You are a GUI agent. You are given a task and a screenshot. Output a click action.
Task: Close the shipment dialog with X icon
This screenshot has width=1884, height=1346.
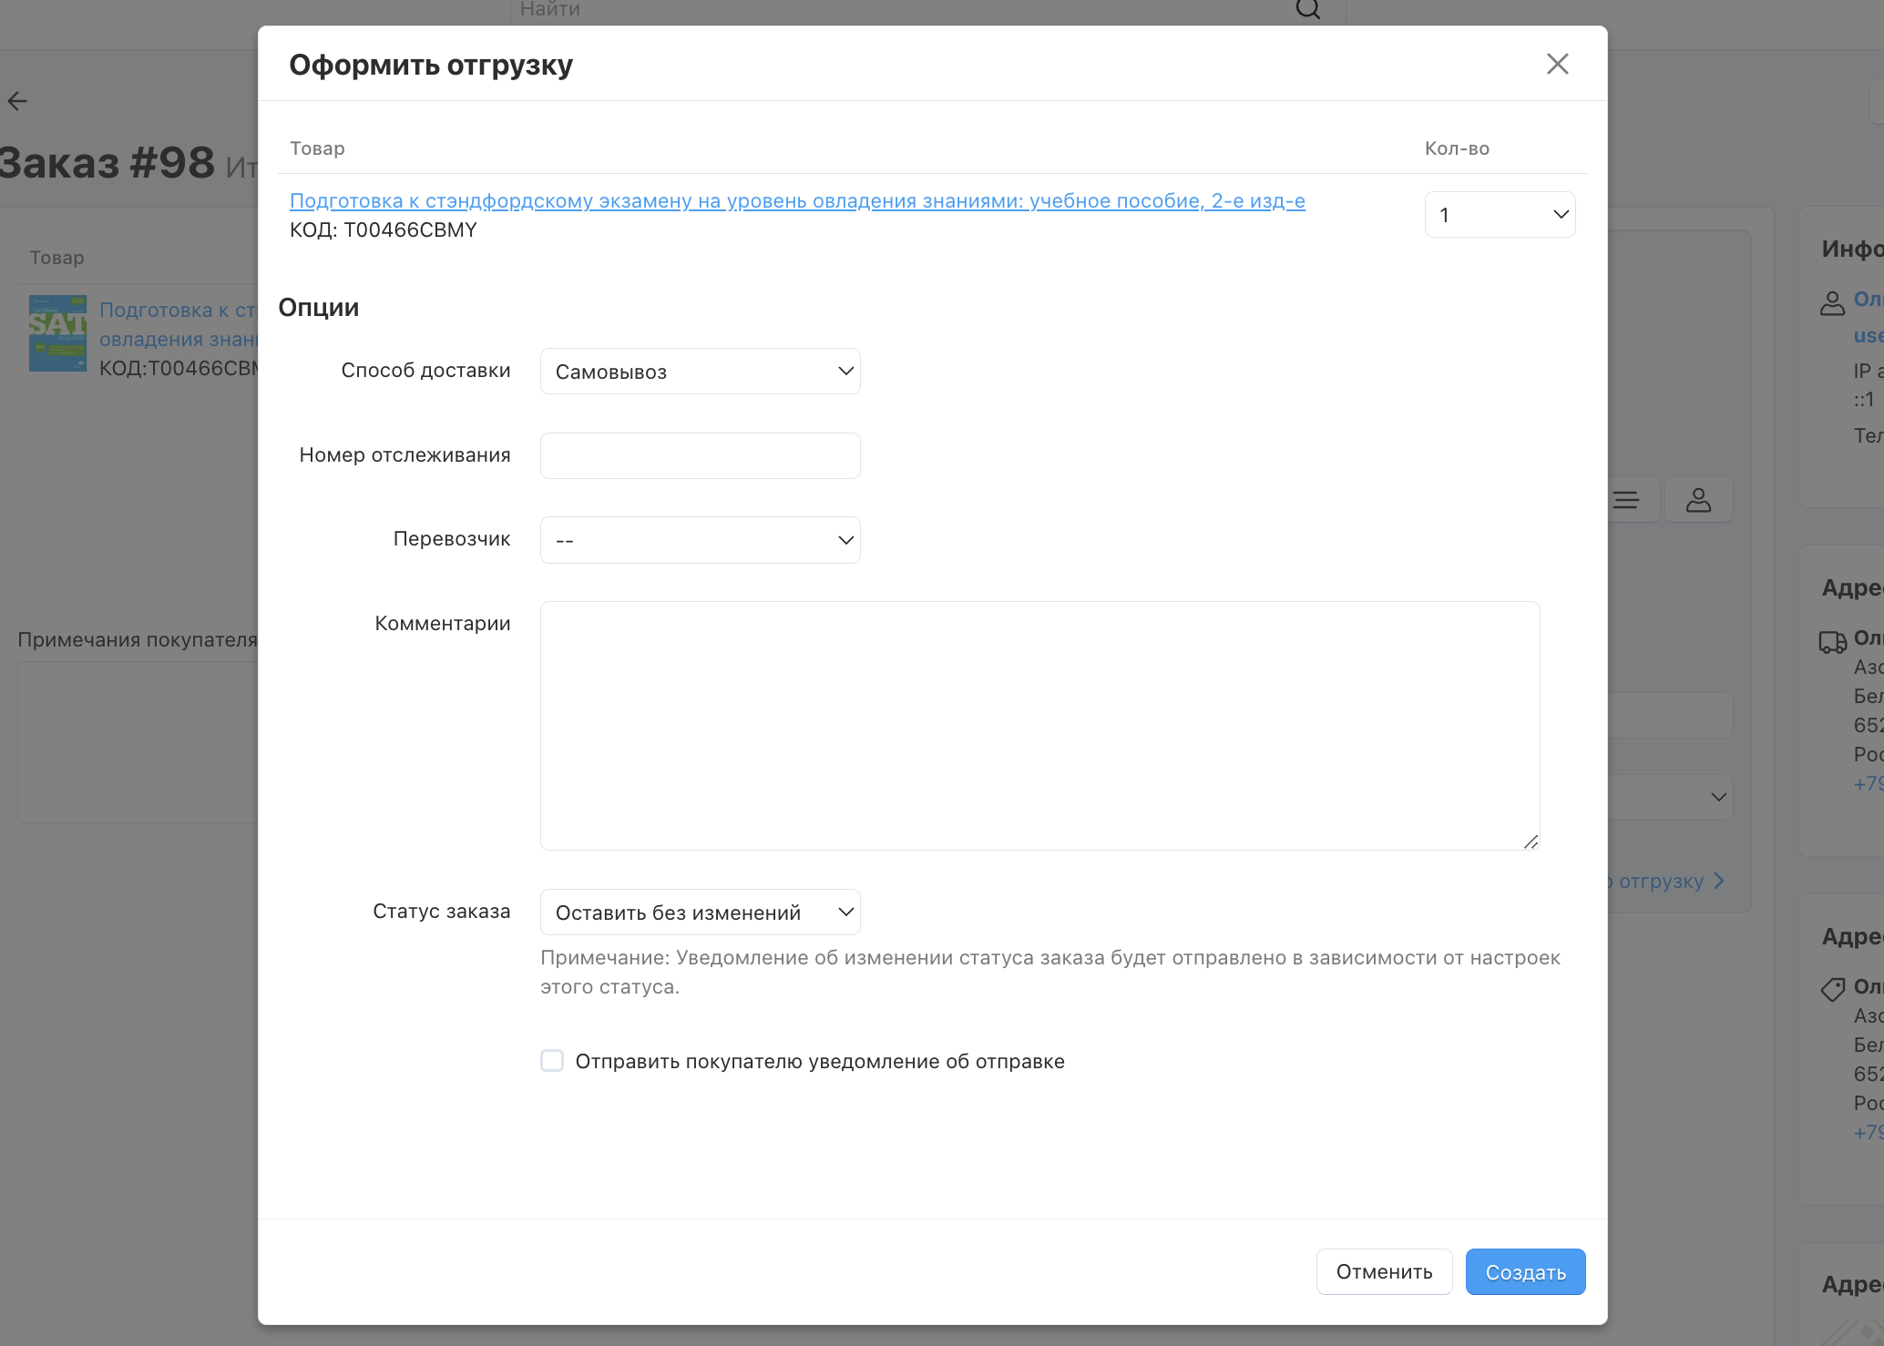coord(1557,64)
